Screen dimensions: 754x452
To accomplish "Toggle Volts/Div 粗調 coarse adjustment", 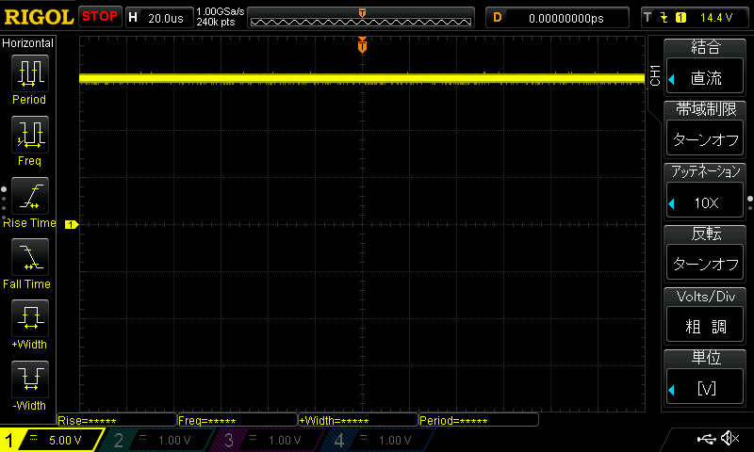I will click(x=705, y=326).
